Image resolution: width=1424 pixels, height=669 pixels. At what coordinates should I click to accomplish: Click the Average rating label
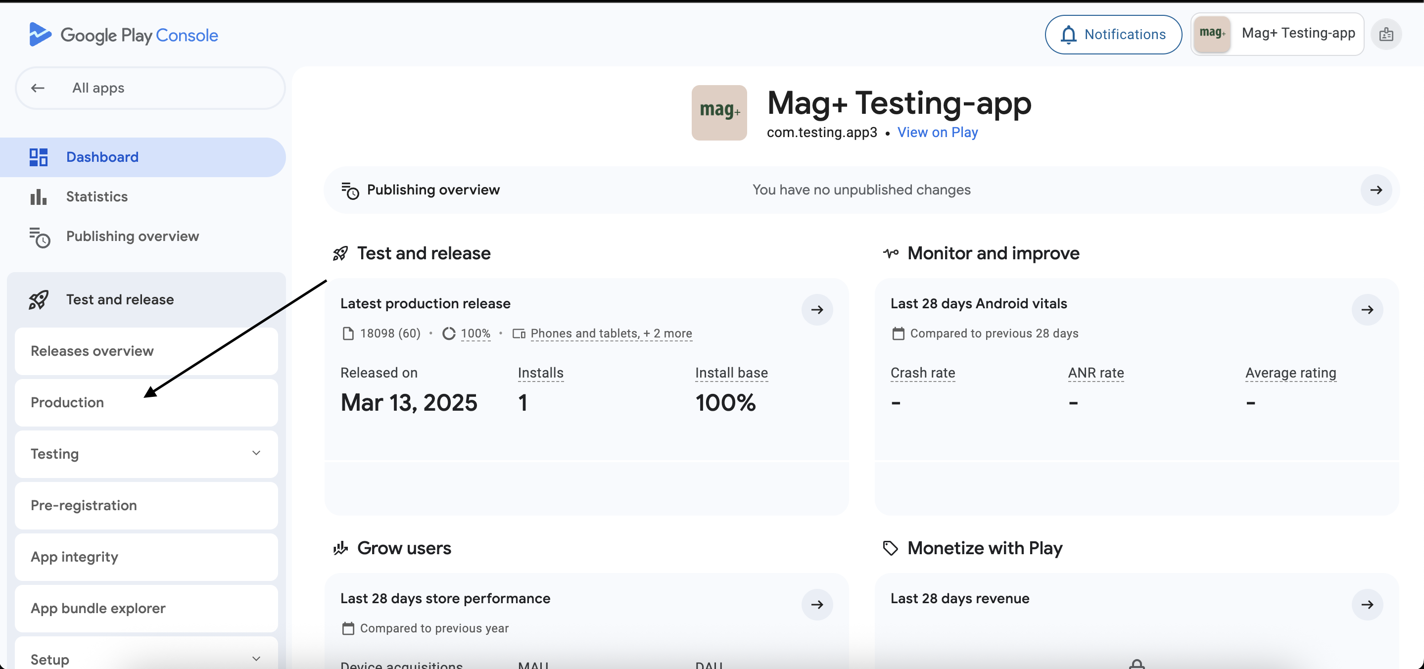click(1290, 373)
